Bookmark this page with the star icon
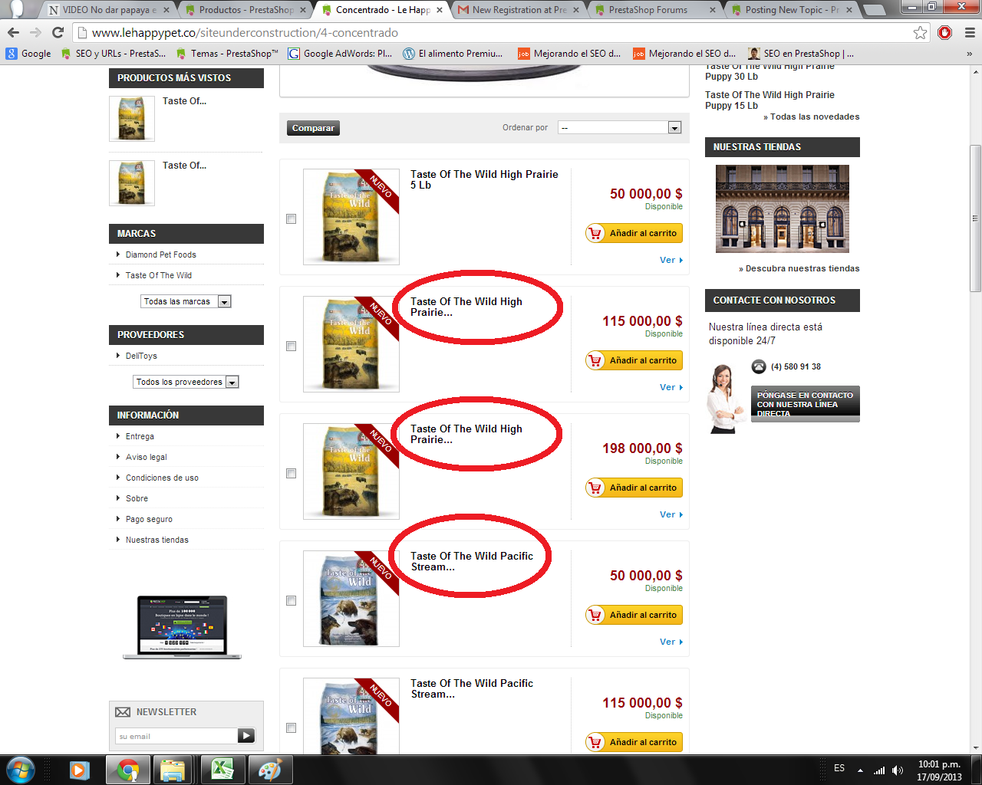 pyautogui.click(x=920, y=32)
